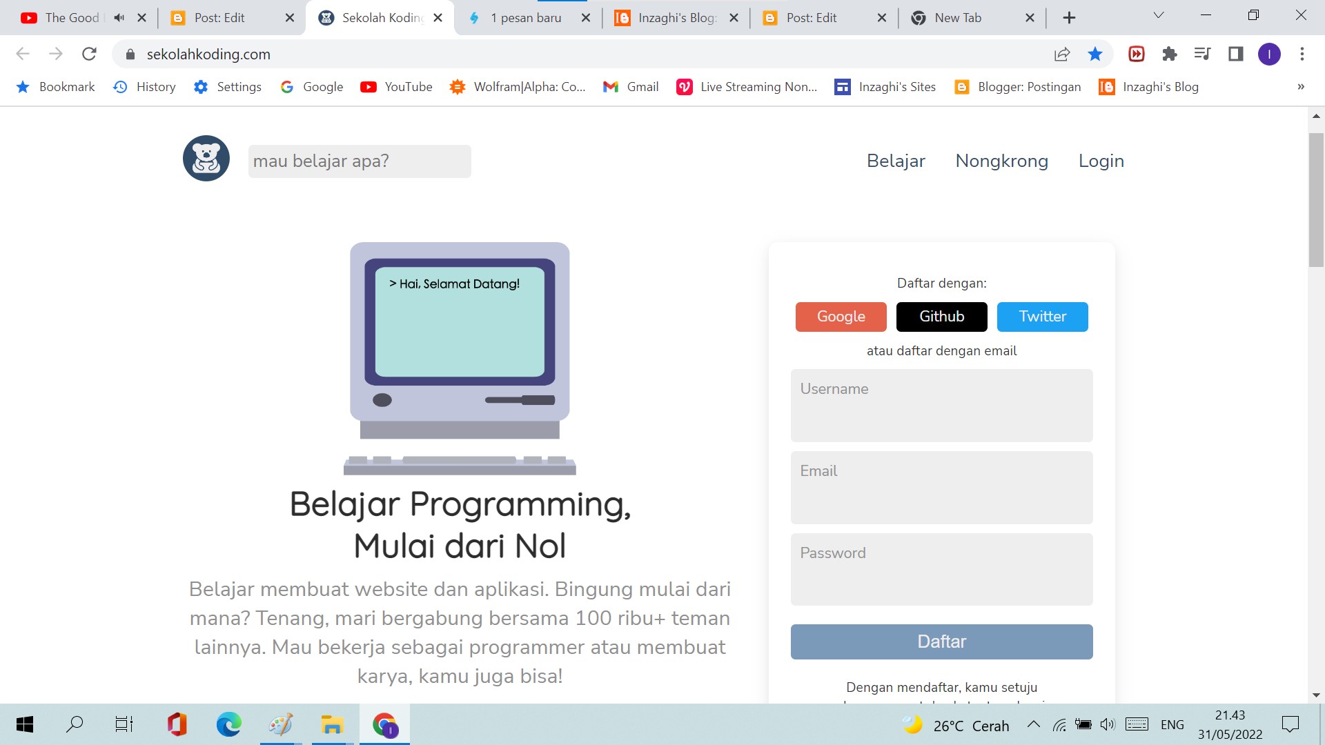
Task: Reload the page with the refresh icon
Action: pyautogui.click(x=89, y=54)
